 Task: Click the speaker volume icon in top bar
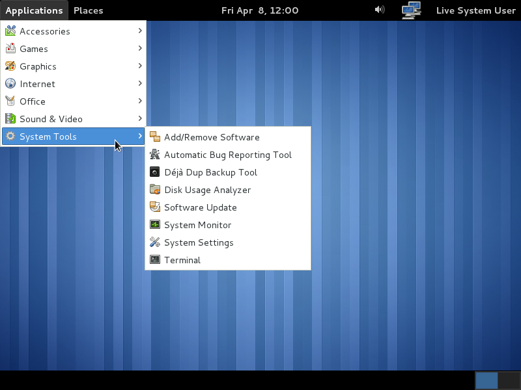[x=378, y=10]
